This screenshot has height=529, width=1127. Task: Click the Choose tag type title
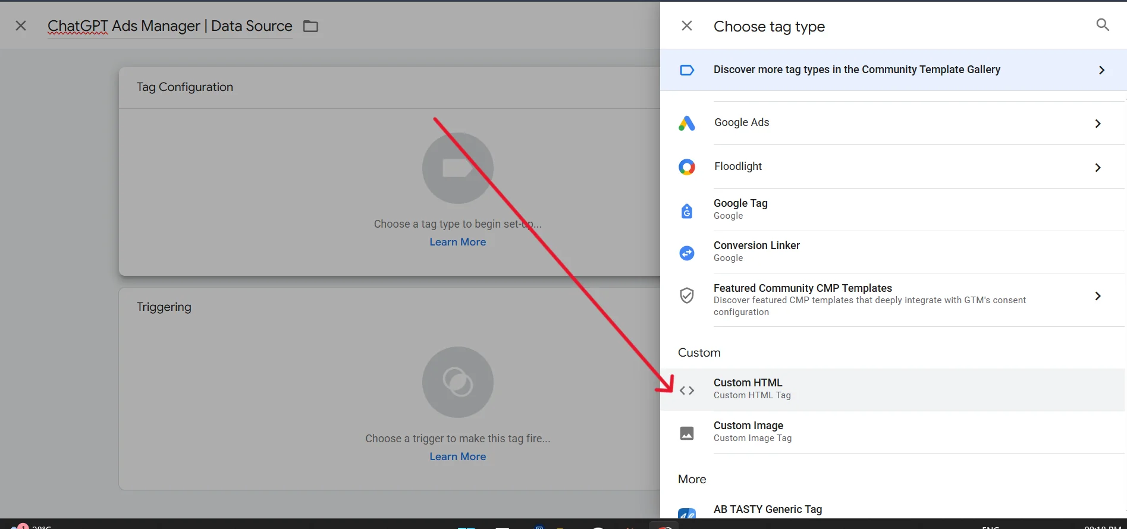point(769,27)
